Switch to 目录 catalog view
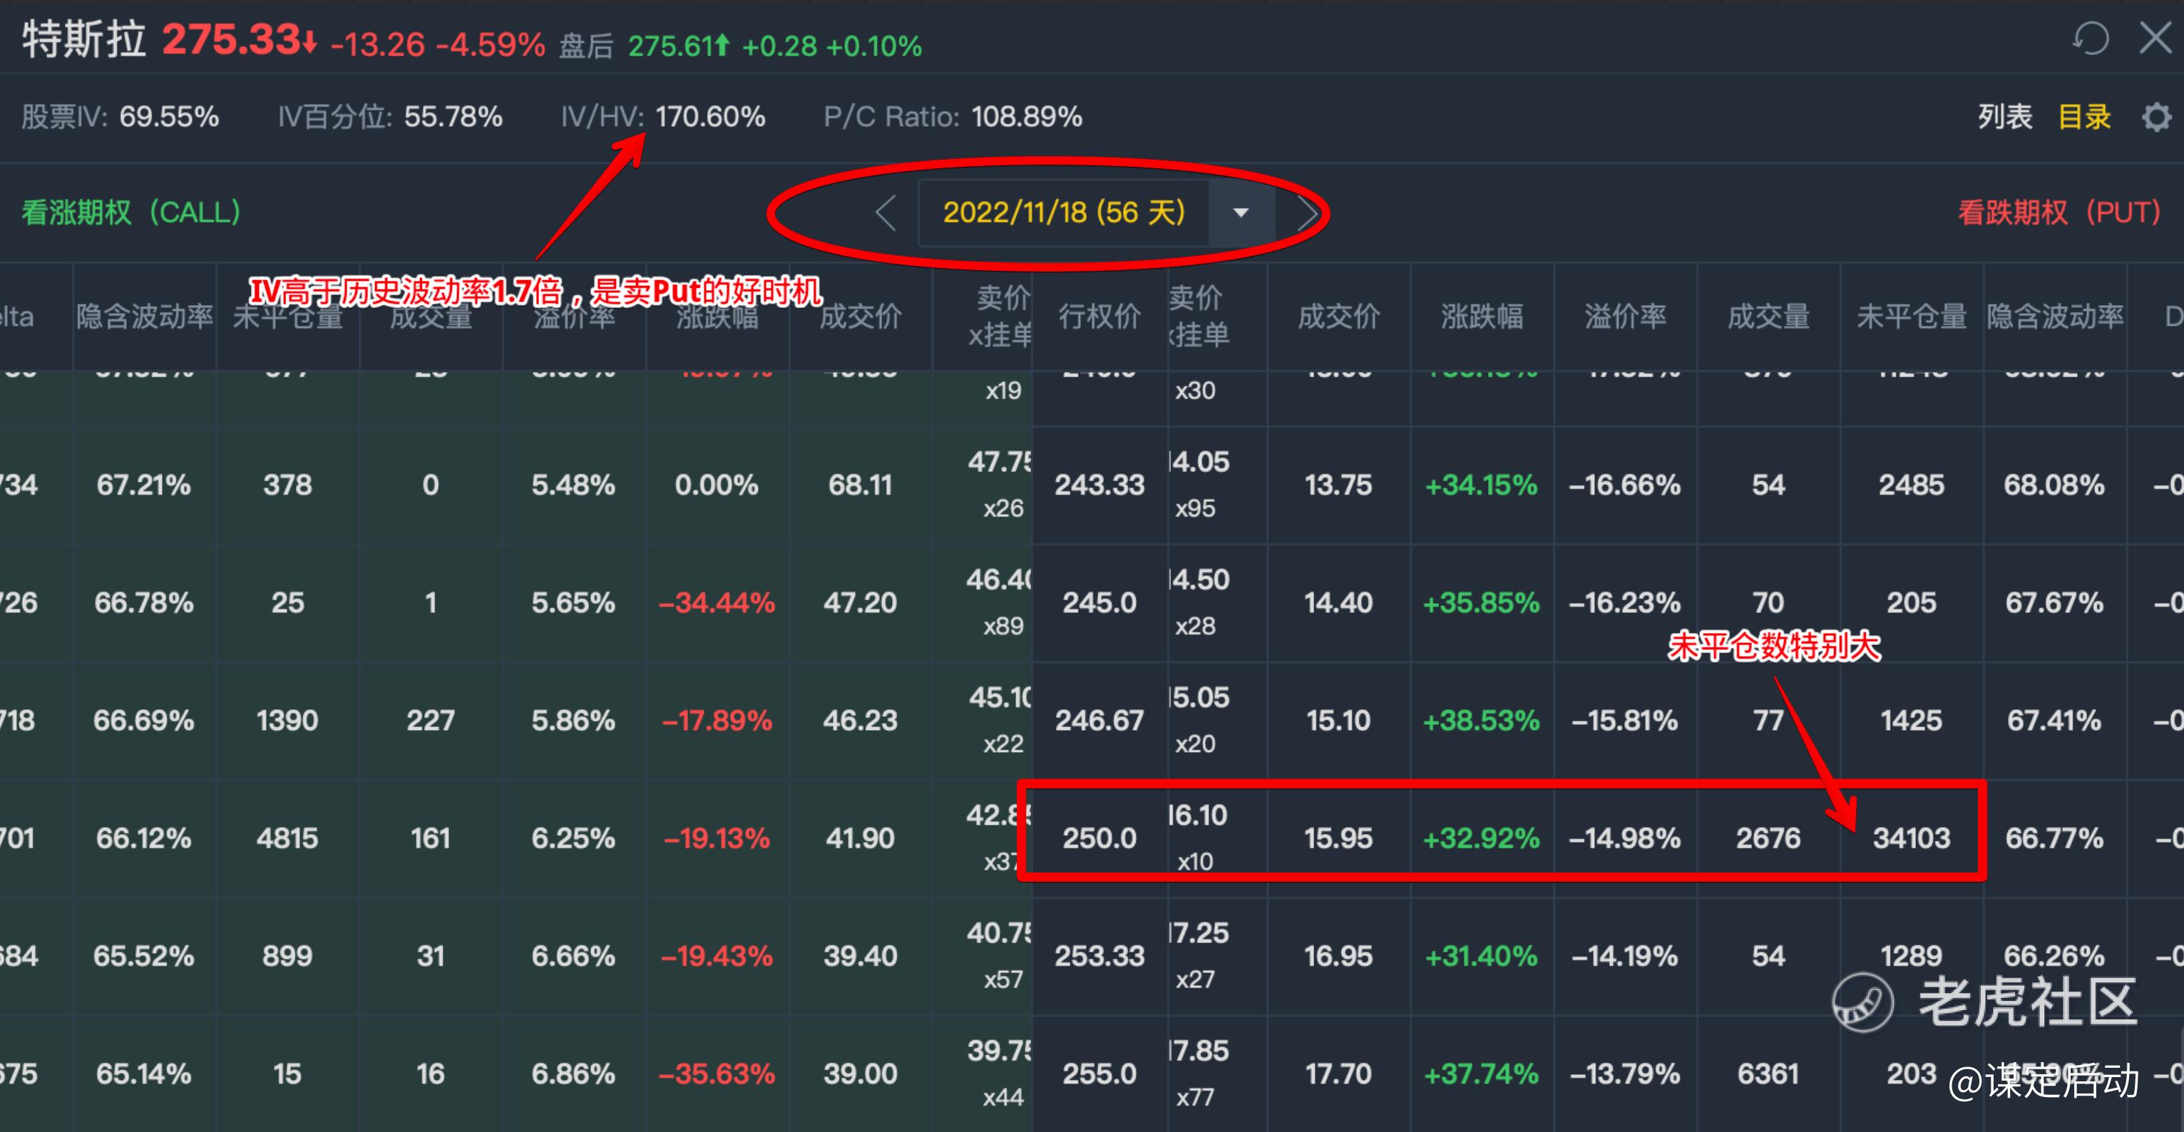 (x=2084, y=117)
